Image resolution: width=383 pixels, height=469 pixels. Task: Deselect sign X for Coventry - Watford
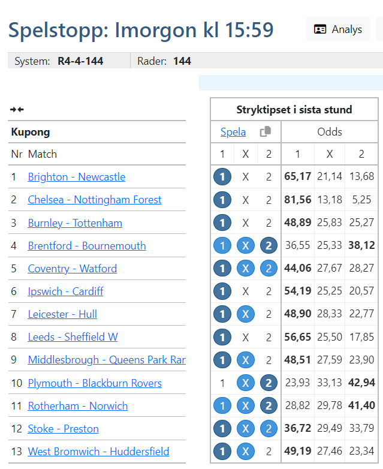246,268
